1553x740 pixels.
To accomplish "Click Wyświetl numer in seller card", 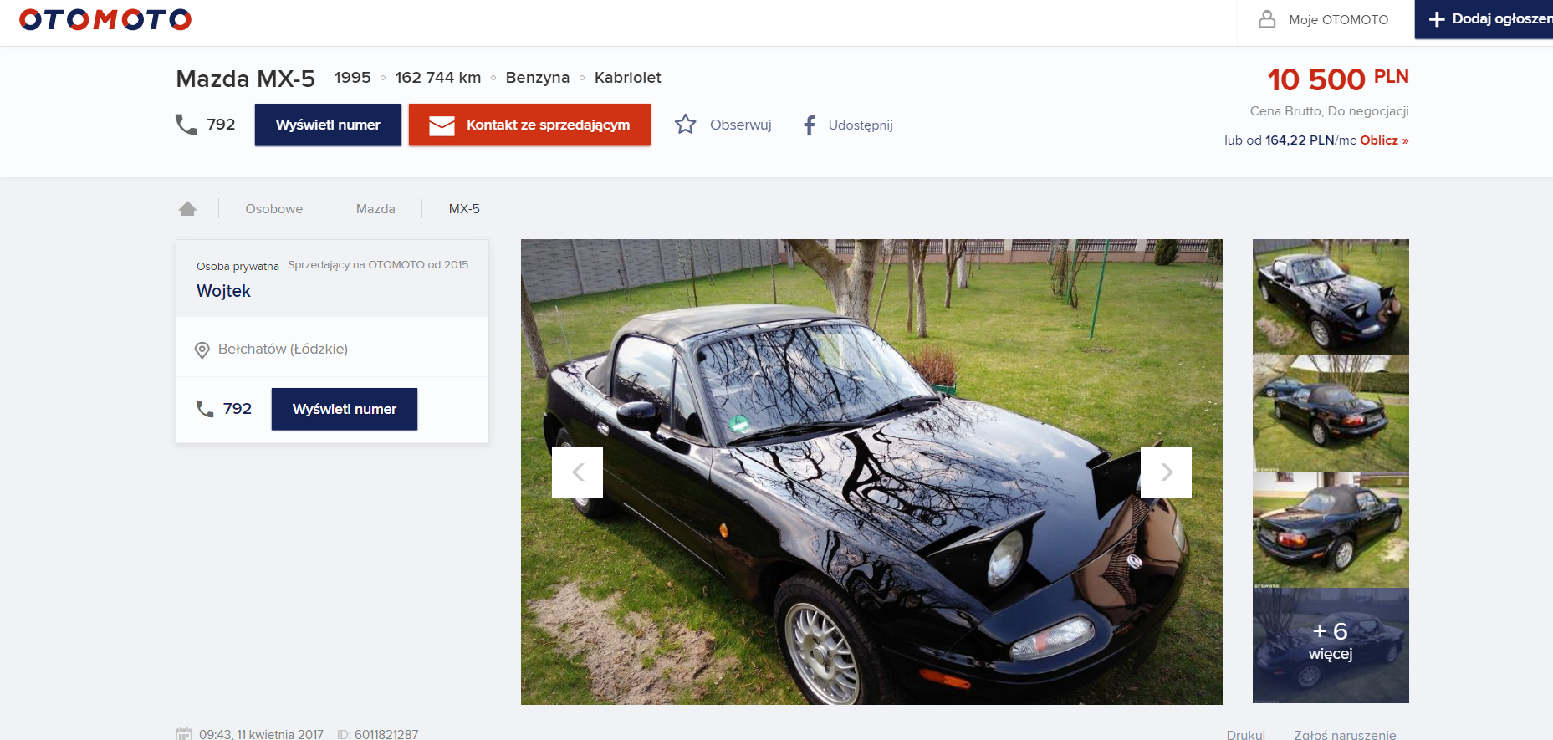I will 345,409.
